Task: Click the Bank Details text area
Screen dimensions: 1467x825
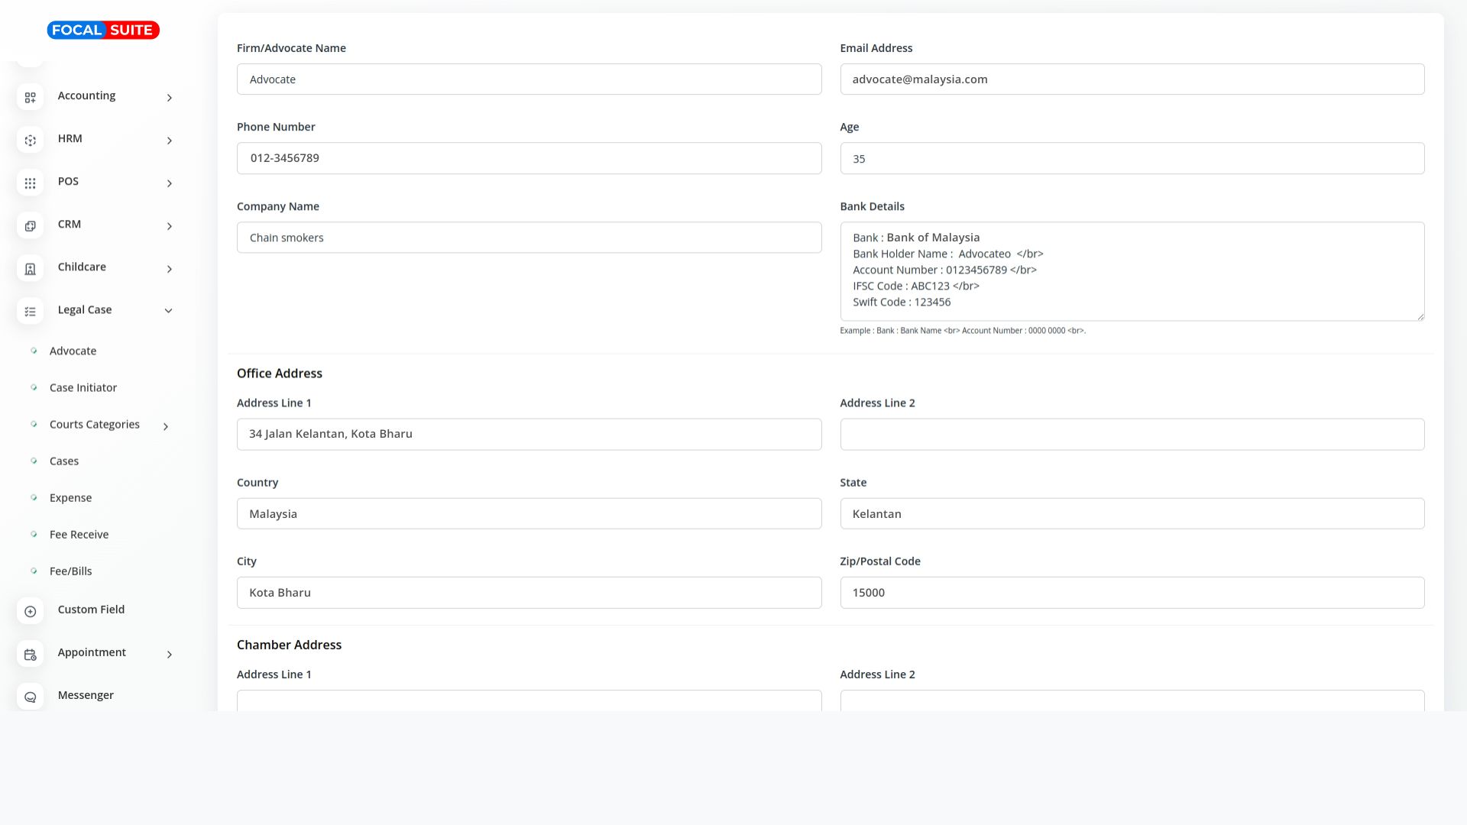Action: (x=1132, y=271)
